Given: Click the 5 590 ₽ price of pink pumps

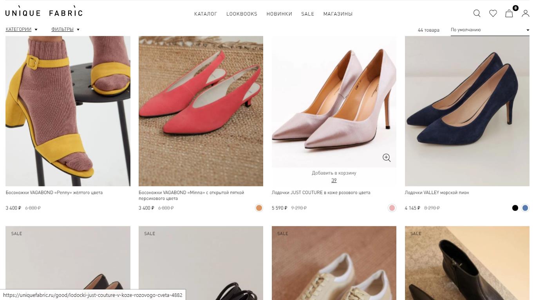Looking at the screenshot, I should point(280,208).
